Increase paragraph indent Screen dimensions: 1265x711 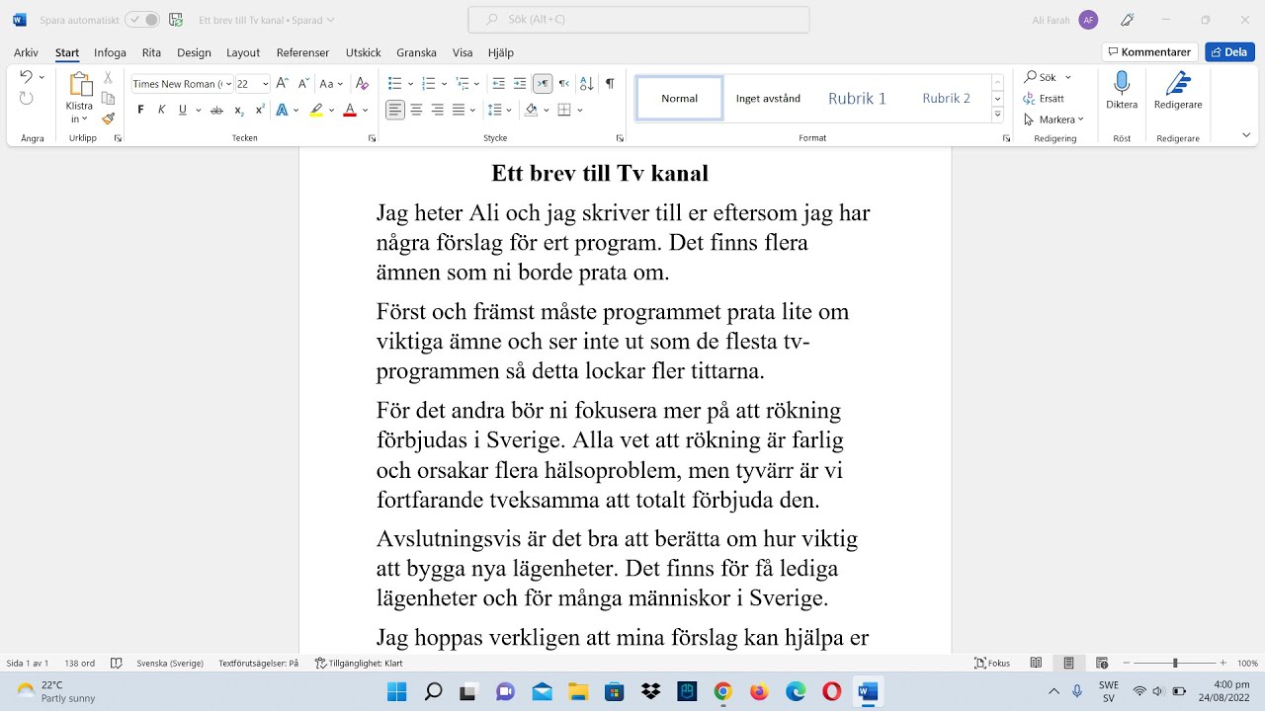[x=520, y=84]
